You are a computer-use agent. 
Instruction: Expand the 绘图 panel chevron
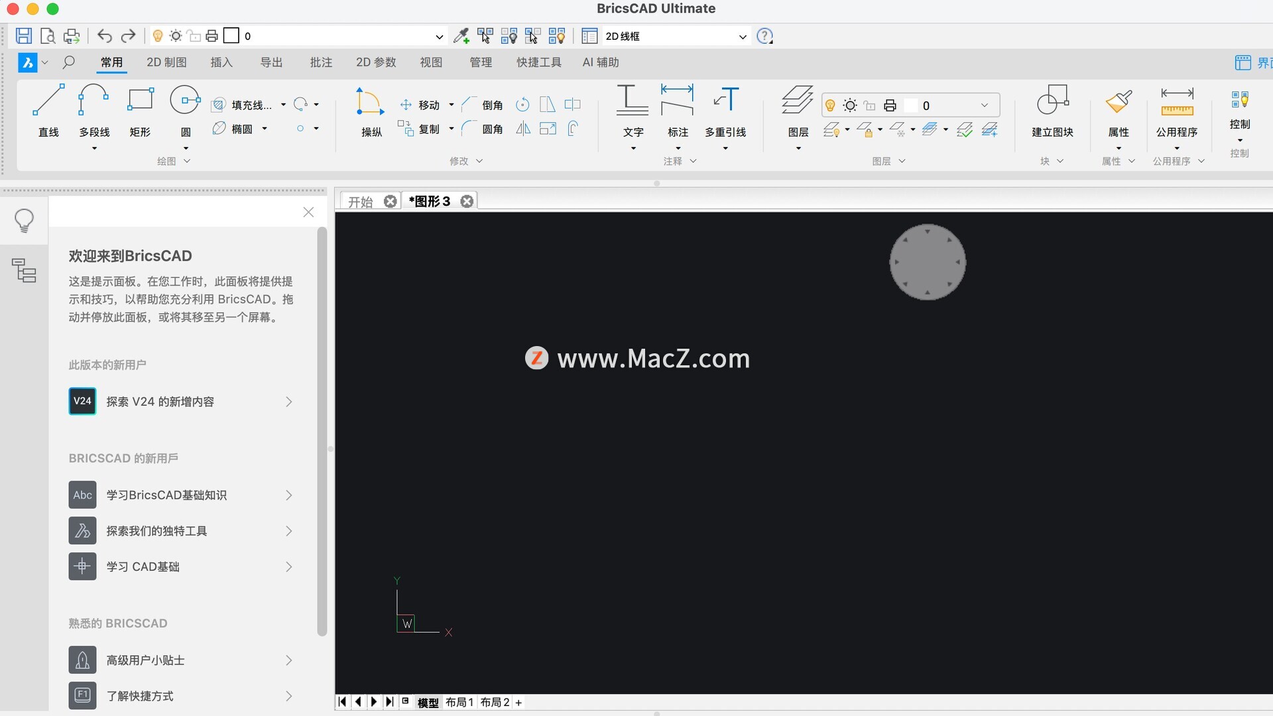pos(187,161)
